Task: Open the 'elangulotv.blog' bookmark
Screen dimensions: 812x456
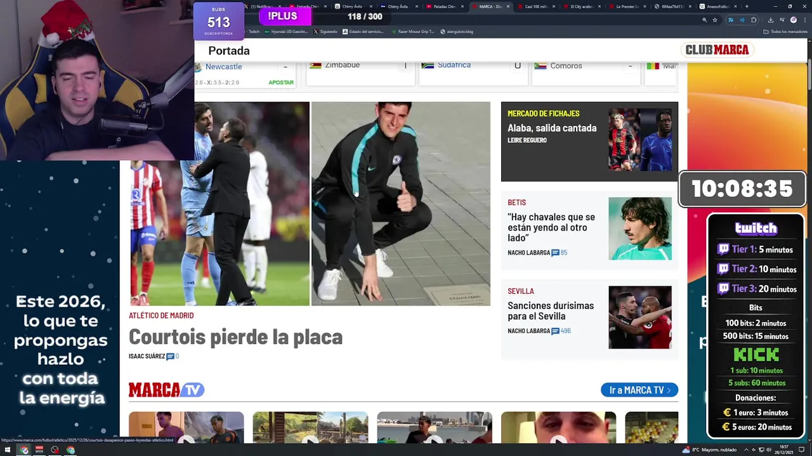Action: [457, 32]
